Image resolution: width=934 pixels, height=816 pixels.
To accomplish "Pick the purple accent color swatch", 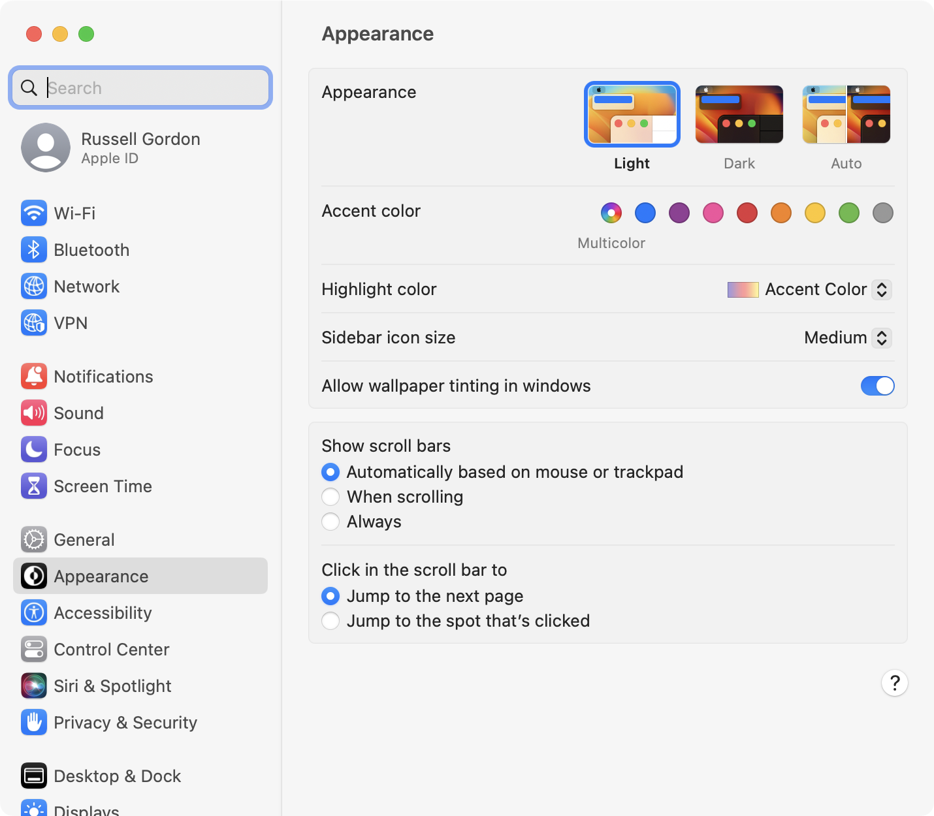I will pos(679,213).
